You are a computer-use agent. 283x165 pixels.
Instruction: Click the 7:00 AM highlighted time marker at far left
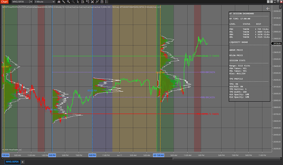tap(5, 155)
